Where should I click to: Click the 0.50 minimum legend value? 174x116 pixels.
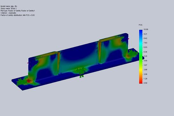tap(145, 83)
